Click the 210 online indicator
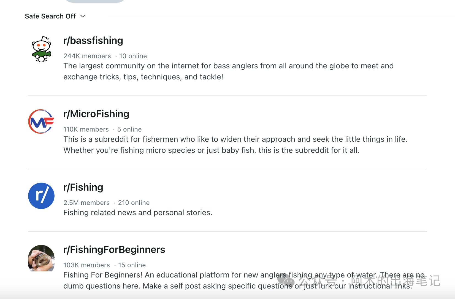Image resolution: width=455 pixels, height=299 pixels. [134, 203]
